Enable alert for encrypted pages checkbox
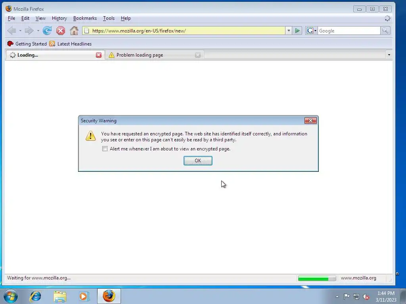 (x=105, y=149)
